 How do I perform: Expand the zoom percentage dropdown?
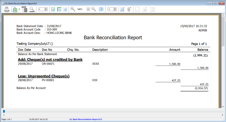click(88, 9)
